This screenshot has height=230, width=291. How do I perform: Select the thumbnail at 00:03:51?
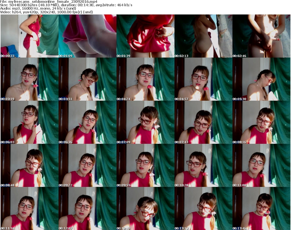tap(87, 79)
